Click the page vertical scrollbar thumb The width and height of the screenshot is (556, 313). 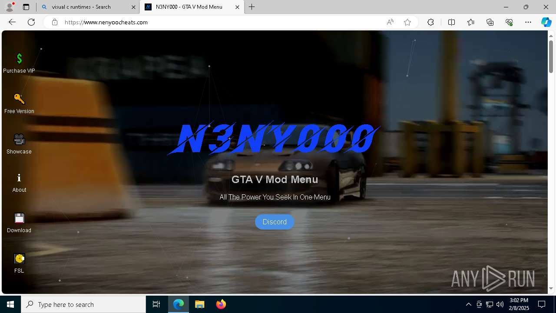(x=551, y=57)
